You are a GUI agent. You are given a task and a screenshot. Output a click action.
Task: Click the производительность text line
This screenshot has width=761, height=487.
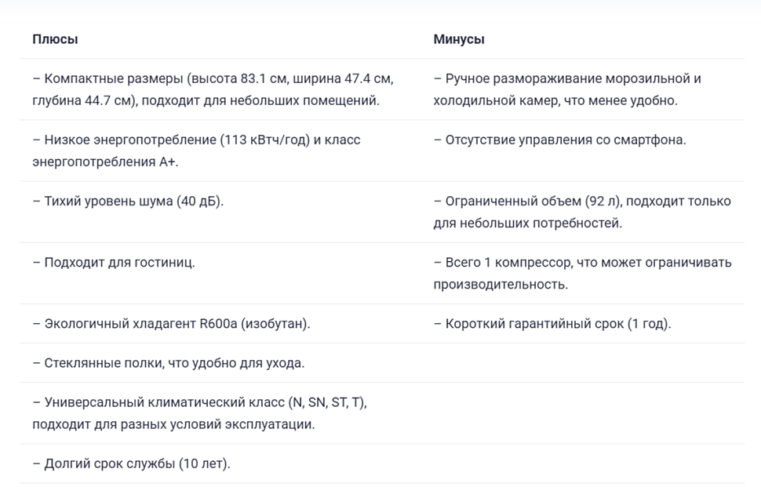(x=501, y=284)
